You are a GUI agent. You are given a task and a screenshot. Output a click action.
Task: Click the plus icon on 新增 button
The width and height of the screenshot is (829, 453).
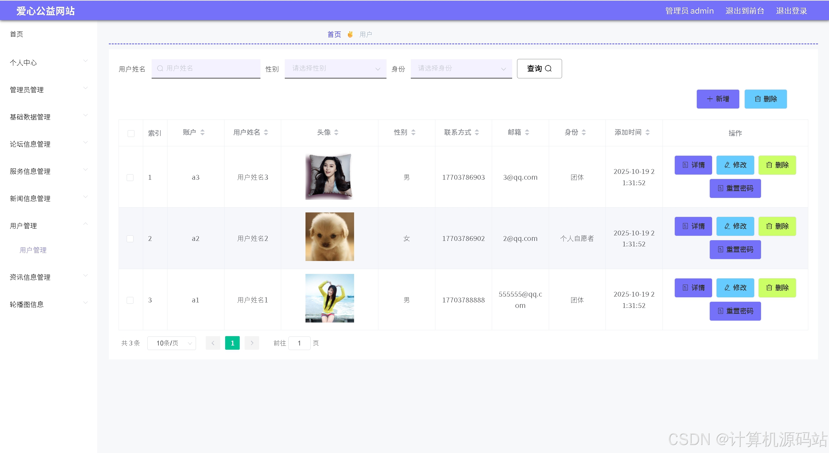(710, 99)
